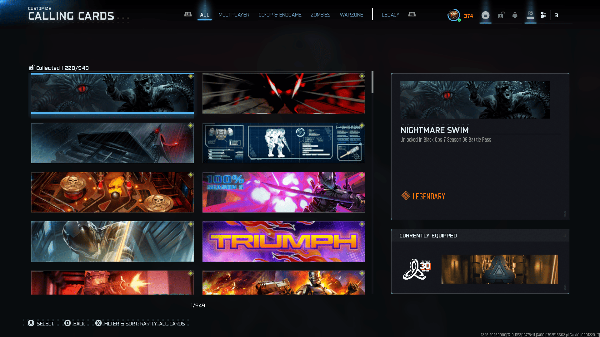
Task: Click the '1/949' page counter
Action: point(198,305)
